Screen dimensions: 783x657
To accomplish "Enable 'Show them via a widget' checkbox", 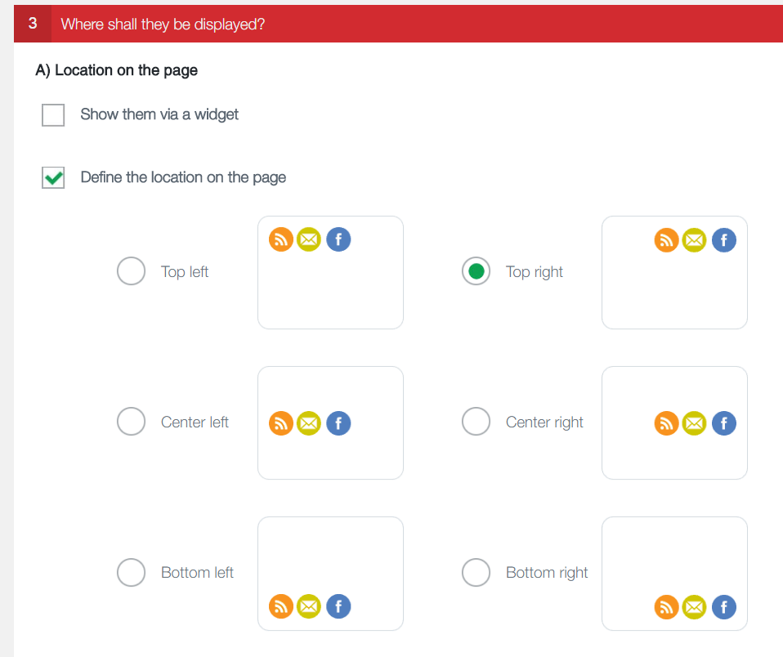I will point(53,115).
